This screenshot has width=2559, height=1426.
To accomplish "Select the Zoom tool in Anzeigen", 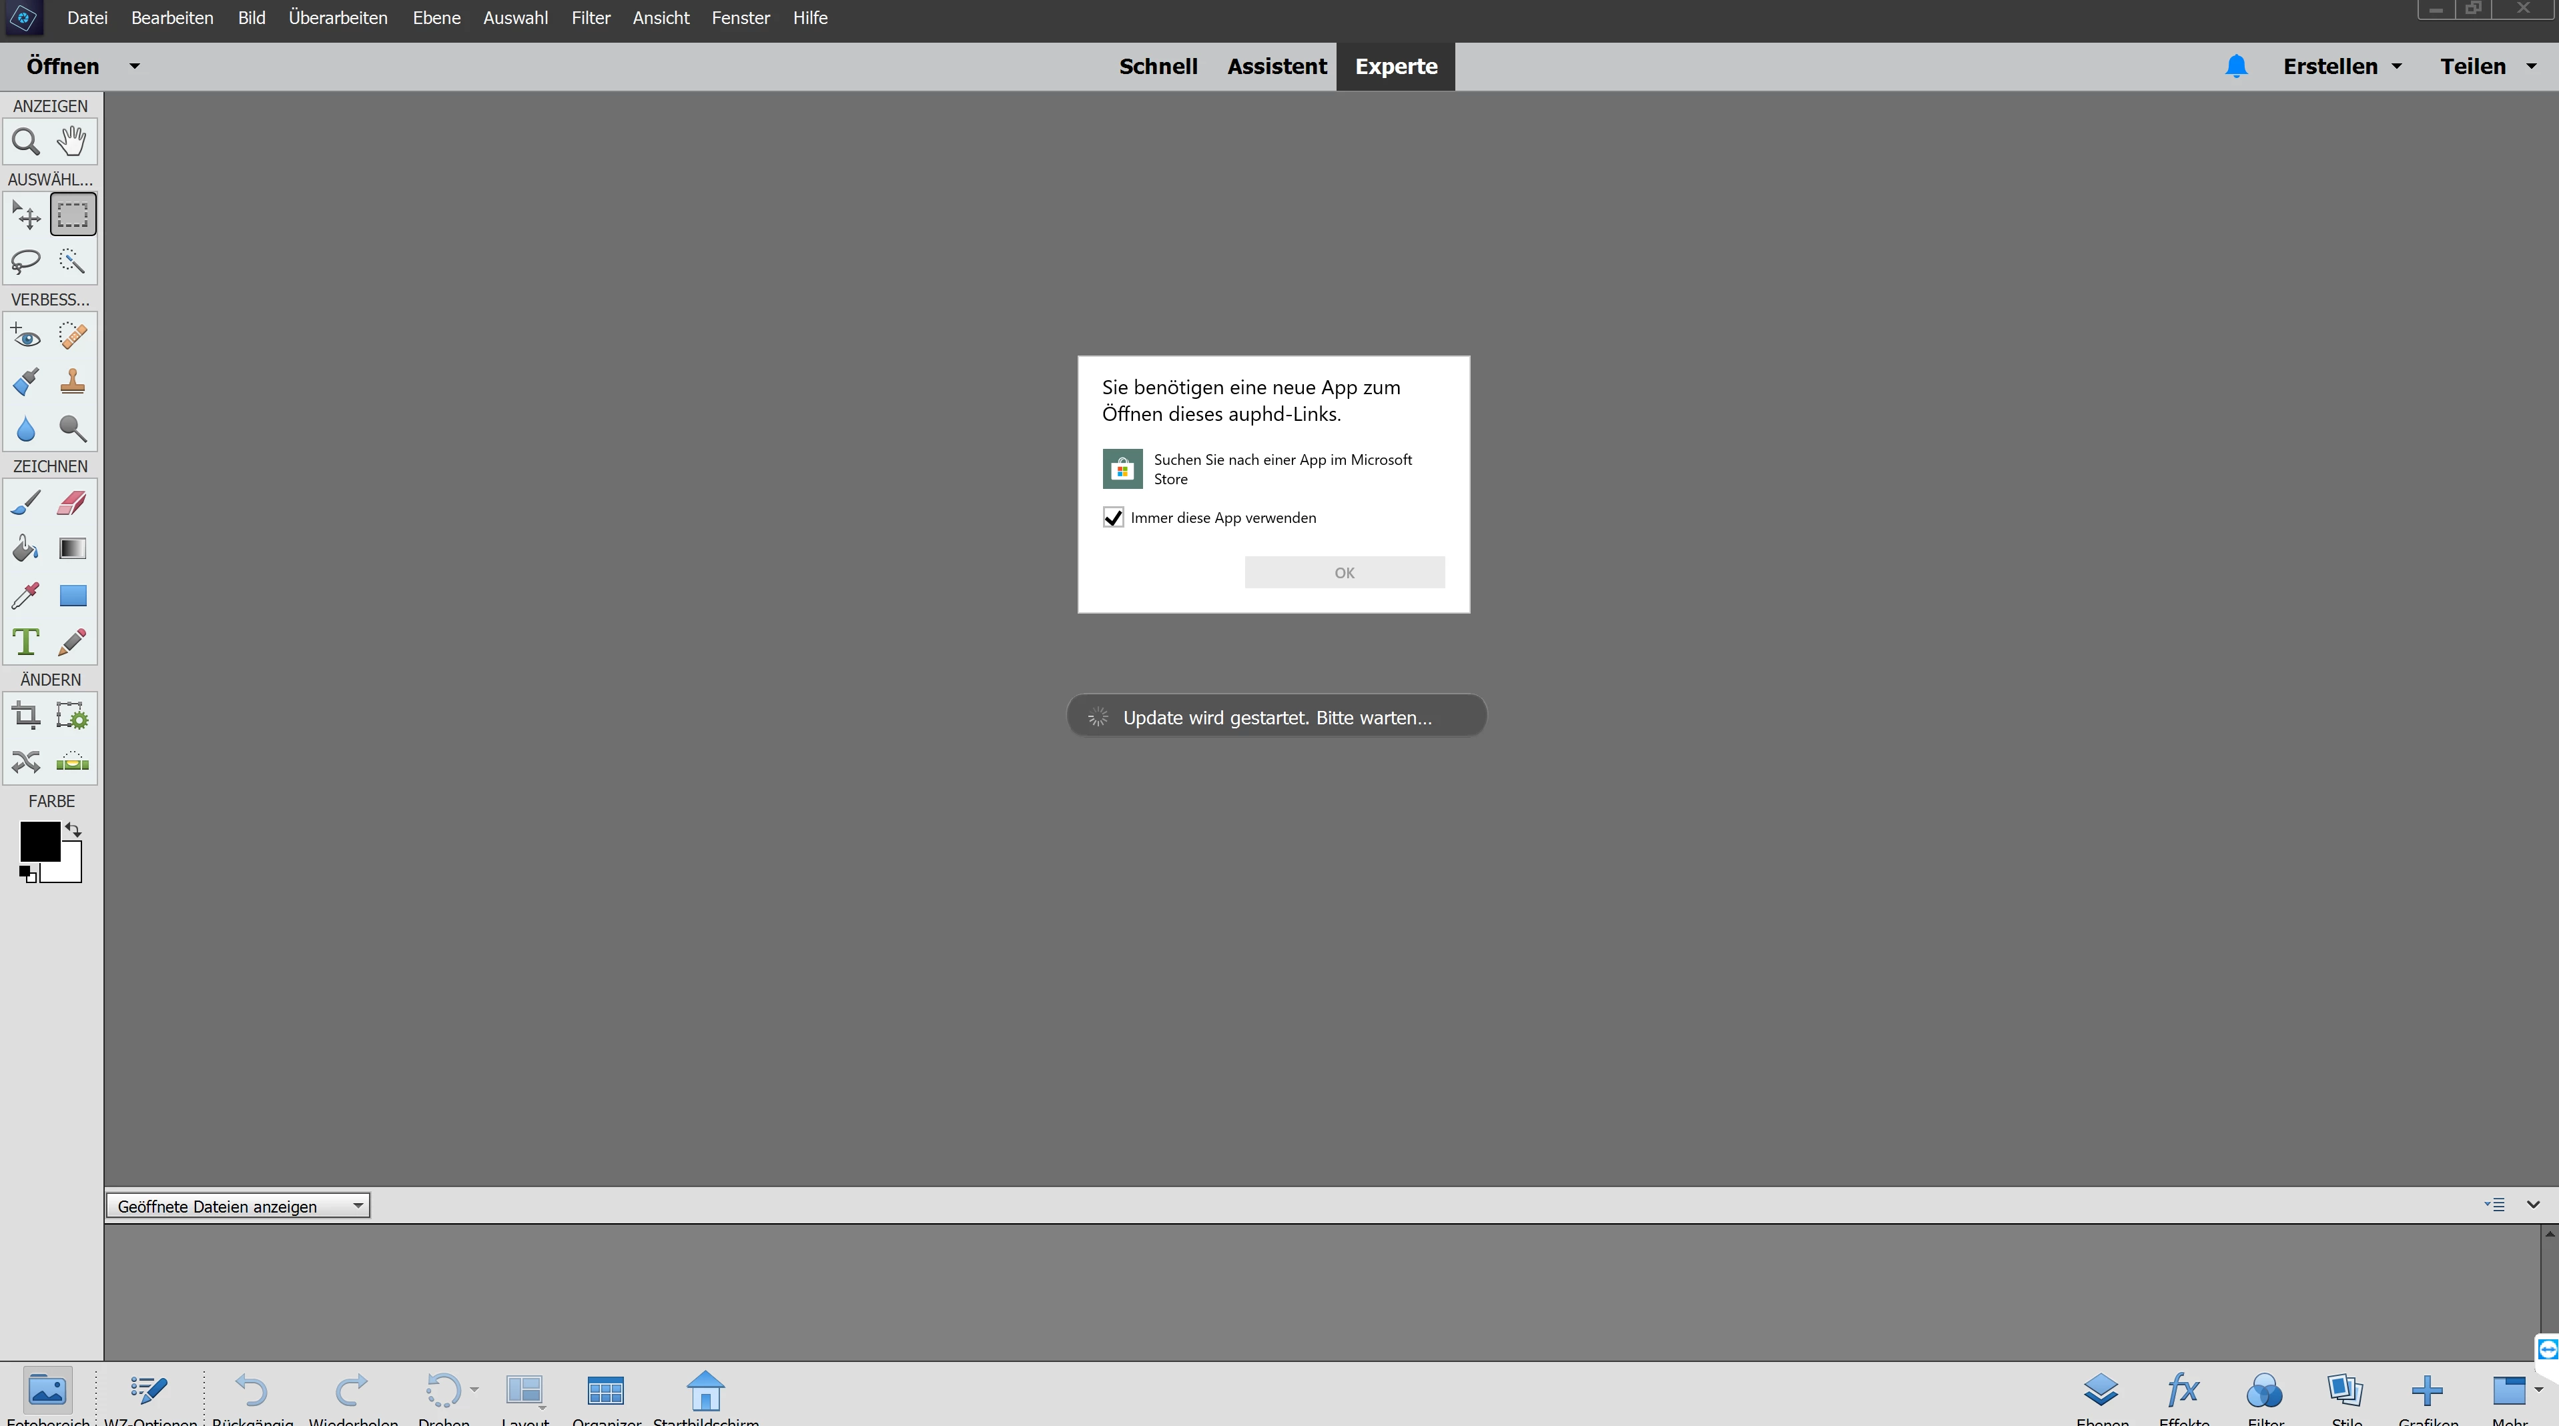I will click(26, 142).
